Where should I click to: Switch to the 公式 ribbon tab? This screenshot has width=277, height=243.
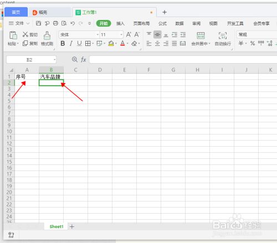pos(162,23)
